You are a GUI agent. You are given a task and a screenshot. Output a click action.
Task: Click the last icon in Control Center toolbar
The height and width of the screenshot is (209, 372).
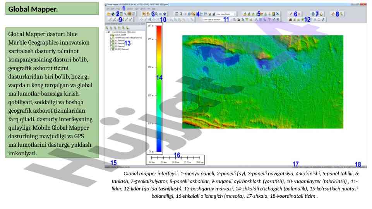[x=127, y=28]
